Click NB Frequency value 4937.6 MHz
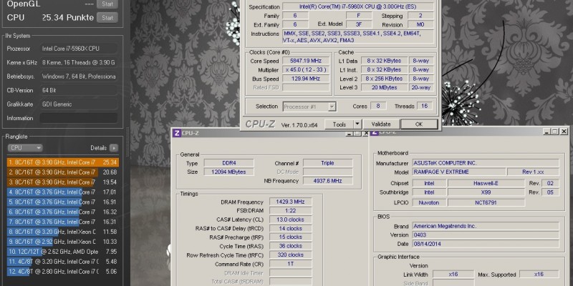Image resolution: width=573 pixels, height=286 pixels. (x=327, y=181)
